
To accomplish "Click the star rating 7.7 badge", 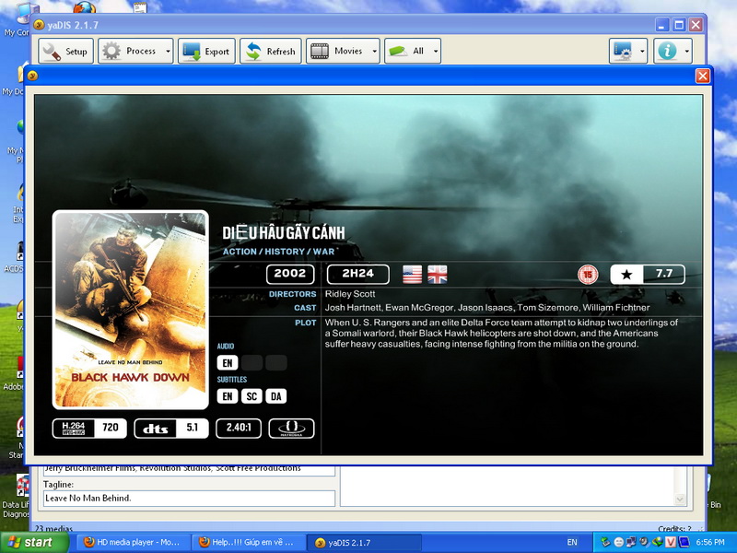I will point(648,274).
